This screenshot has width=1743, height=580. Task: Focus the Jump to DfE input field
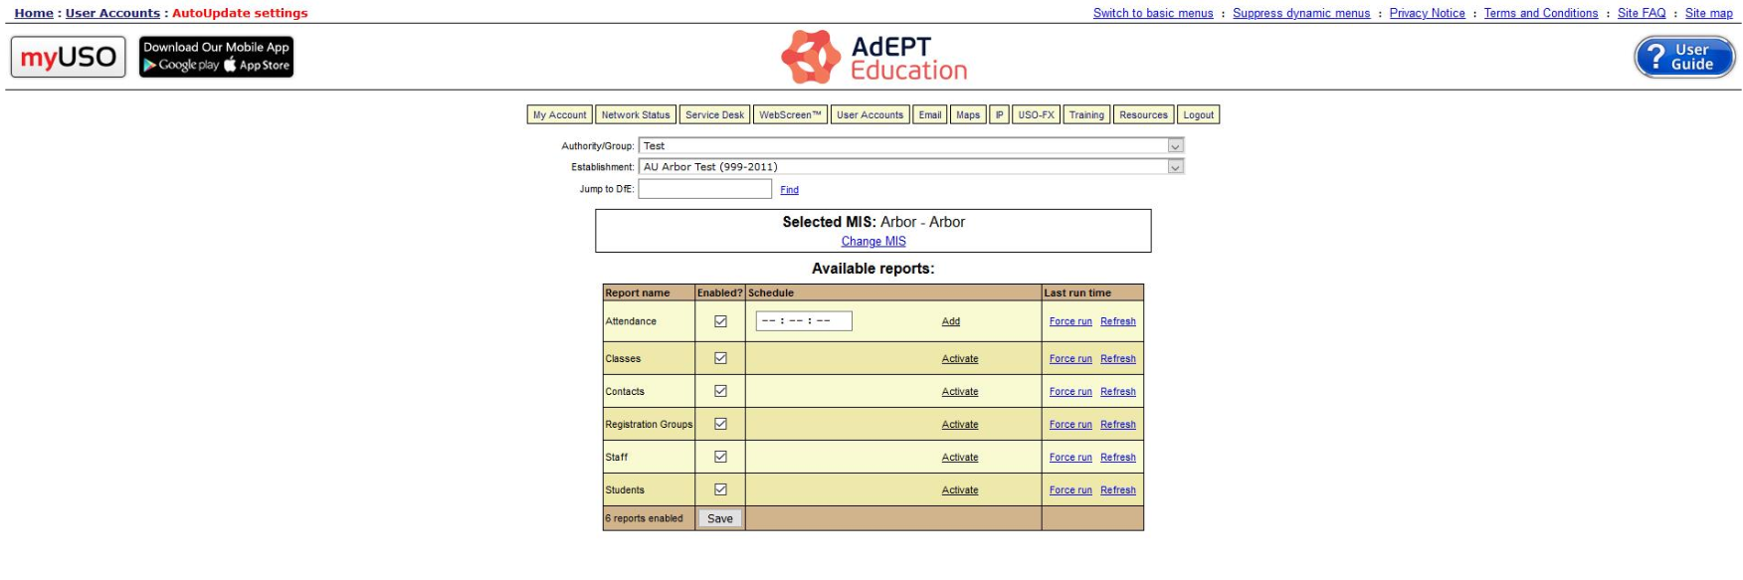705,189
